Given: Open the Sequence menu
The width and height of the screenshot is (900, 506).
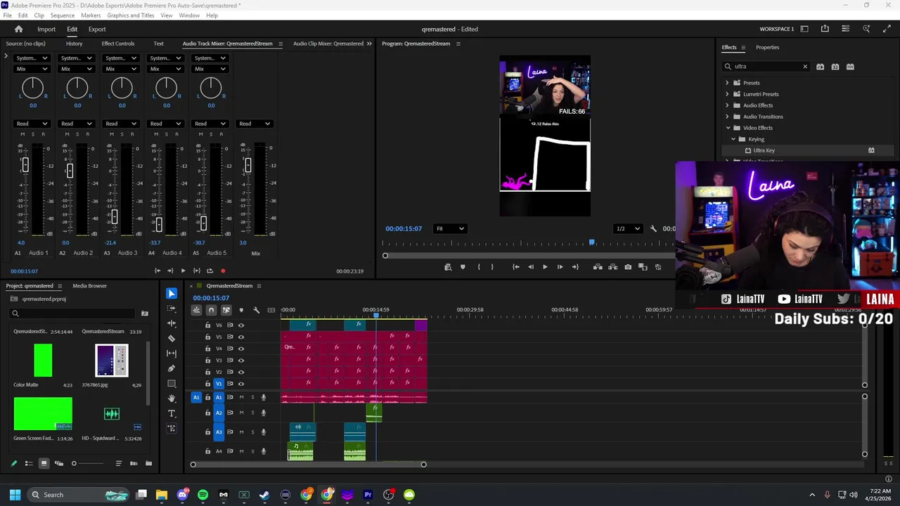Looking at the screenshot, I should (x=63, y=15).
